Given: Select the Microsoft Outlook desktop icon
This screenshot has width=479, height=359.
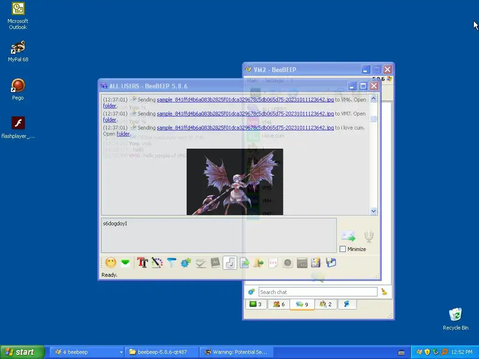Looking at the screenshot, I should point(18,16).
